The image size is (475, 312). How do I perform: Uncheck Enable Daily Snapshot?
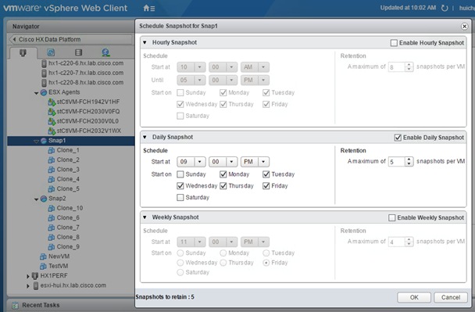(398, 138)
